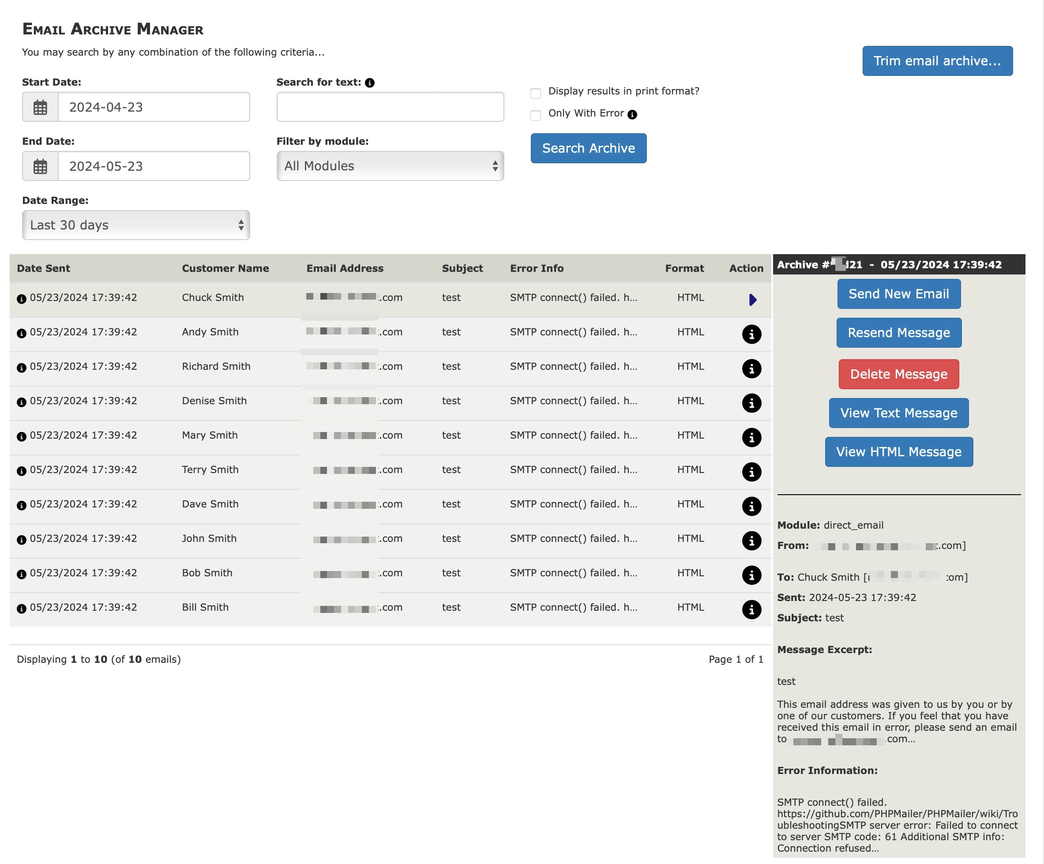Click the Start Date calendar icon
The height and width of the screenshot is (864, 1044).
(x=40, y=107)
